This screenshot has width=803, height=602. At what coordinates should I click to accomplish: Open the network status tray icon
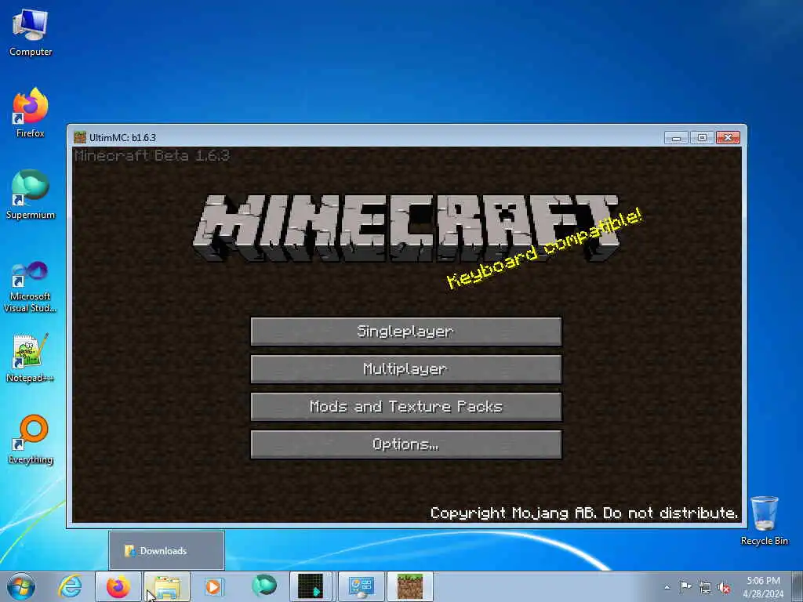click(705, 587)
